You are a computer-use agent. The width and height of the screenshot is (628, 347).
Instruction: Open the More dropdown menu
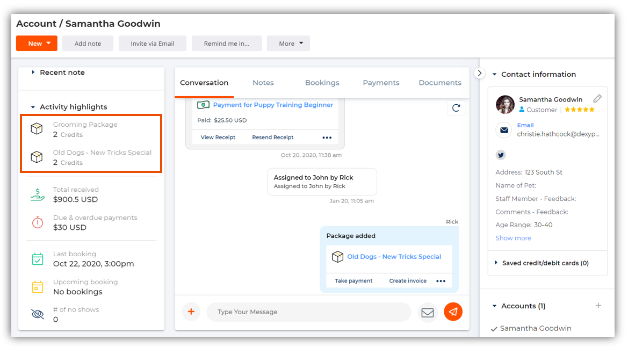pos(288,44)
